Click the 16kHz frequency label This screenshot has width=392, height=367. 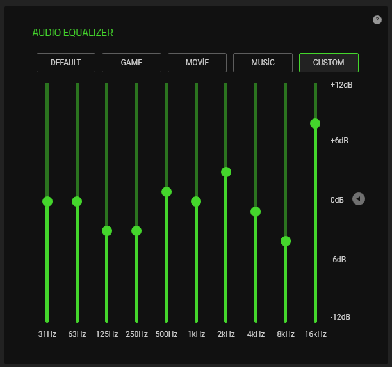coord(316,334)
